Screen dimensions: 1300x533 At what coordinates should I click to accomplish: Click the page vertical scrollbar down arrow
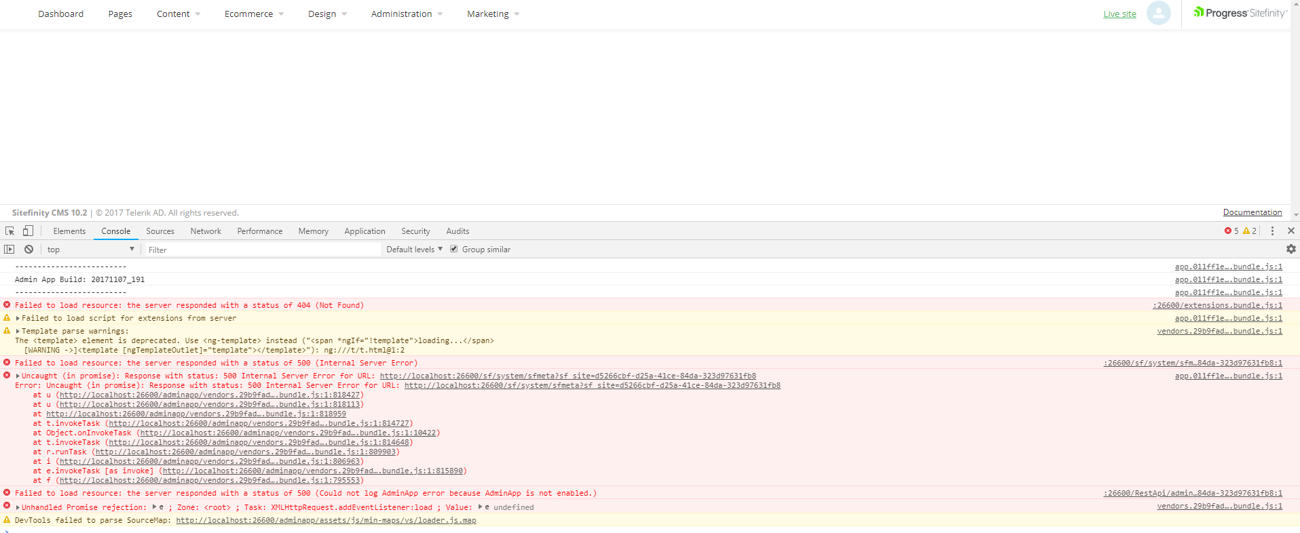point(1295,214)
